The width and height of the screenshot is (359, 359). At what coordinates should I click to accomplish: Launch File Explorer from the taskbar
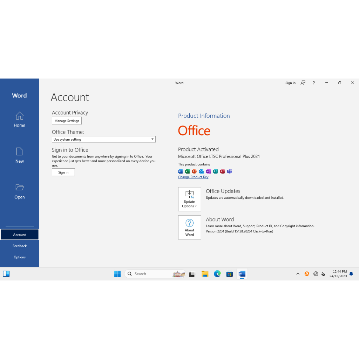pyautogui.click(x=205, y=274)
